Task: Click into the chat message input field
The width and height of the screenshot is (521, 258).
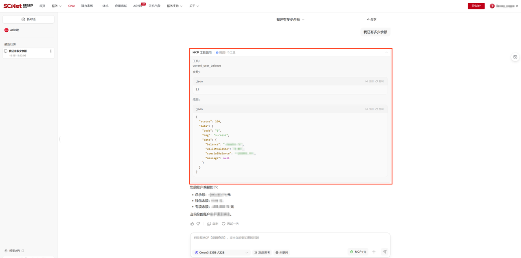Action: (x=290, y=240)
